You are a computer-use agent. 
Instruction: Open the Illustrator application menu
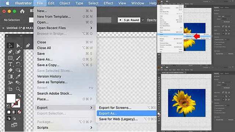coord(23,3)
